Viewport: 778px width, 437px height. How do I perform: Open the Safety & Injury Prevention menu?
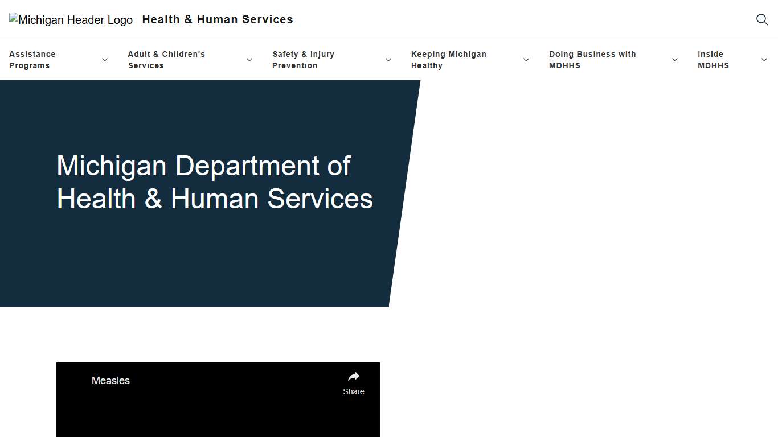(304, 59)
